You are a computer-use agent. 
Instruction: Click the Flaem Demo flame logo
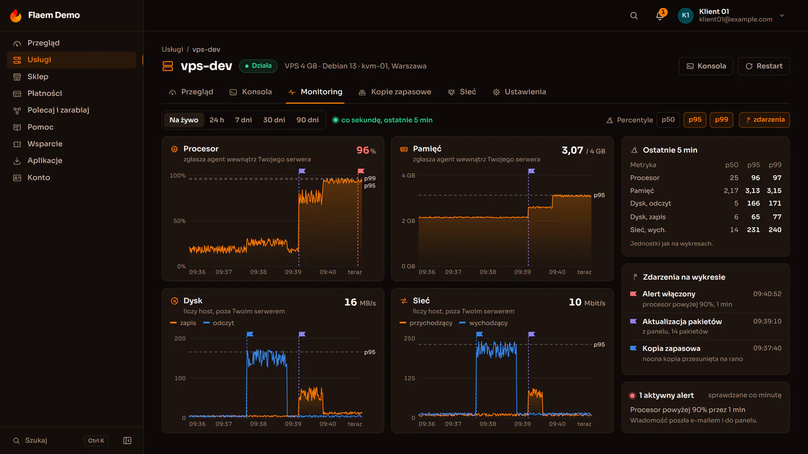coord(16,16)
